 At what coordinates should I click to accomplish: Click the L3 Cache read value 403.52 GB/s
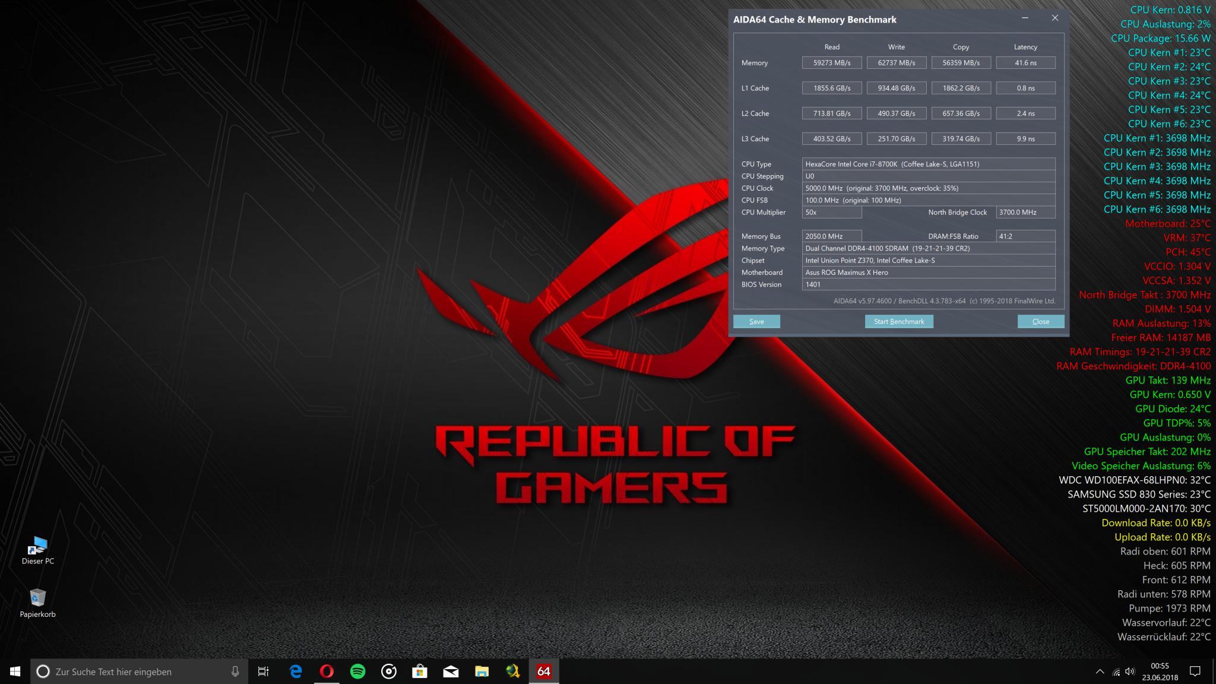(x=832, y=138)
